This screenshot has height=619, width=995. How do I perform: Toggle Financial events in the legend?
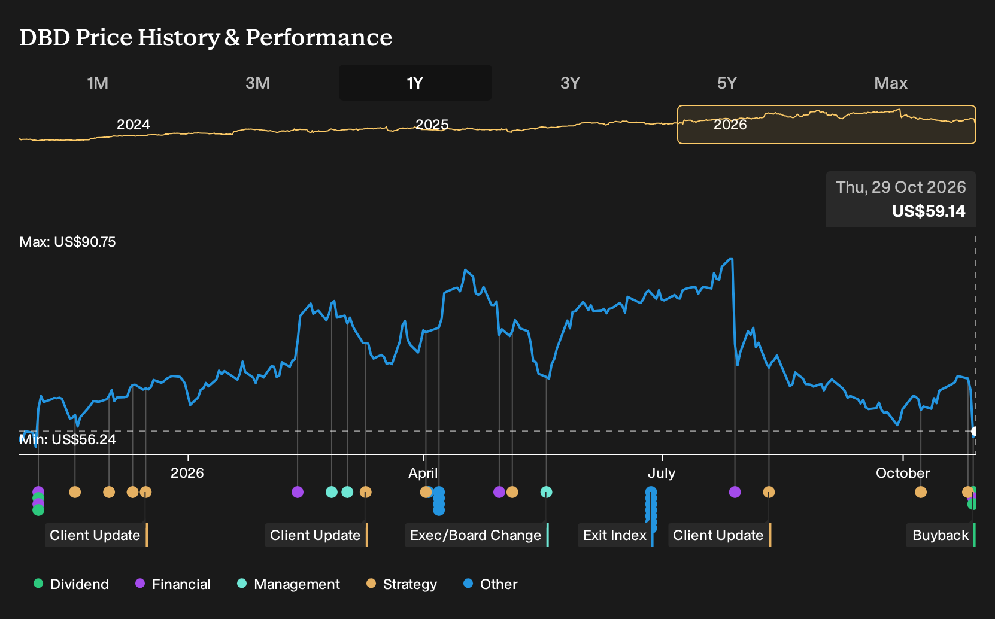tap(172, 584)
